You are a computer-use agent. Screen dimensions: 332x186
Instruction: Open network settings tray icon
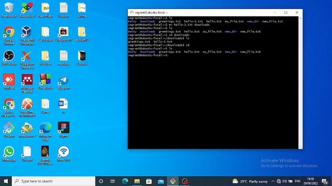pyautogui.click(x=279, y=181)
